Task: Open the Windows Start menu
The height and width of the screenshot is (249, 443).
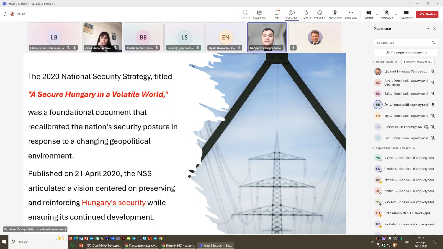Action: [x=4, y=242]
